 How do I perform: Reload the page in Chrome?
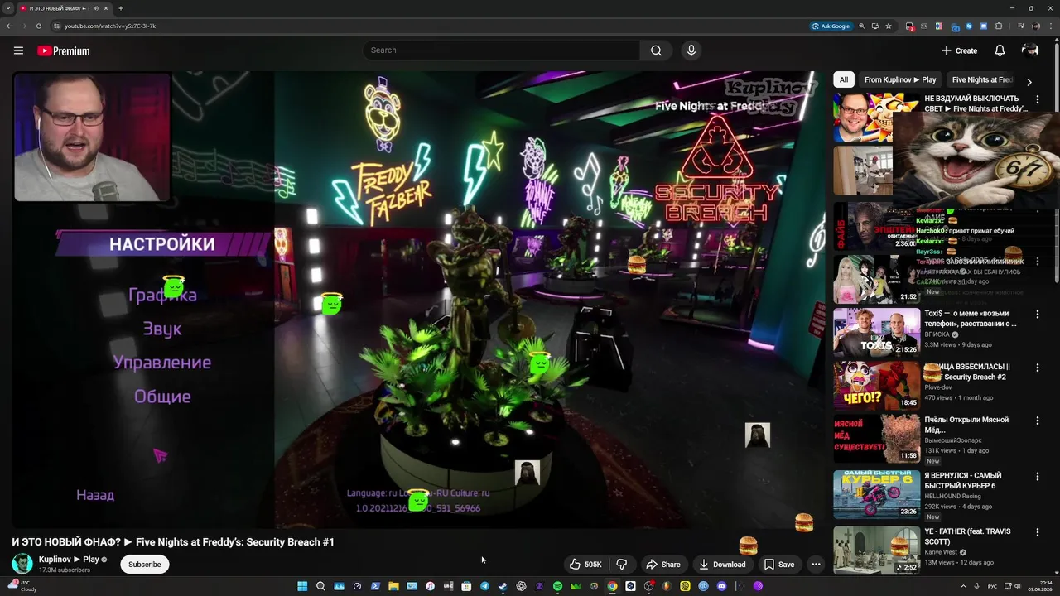pyautogui.click(x=38, y=26)
